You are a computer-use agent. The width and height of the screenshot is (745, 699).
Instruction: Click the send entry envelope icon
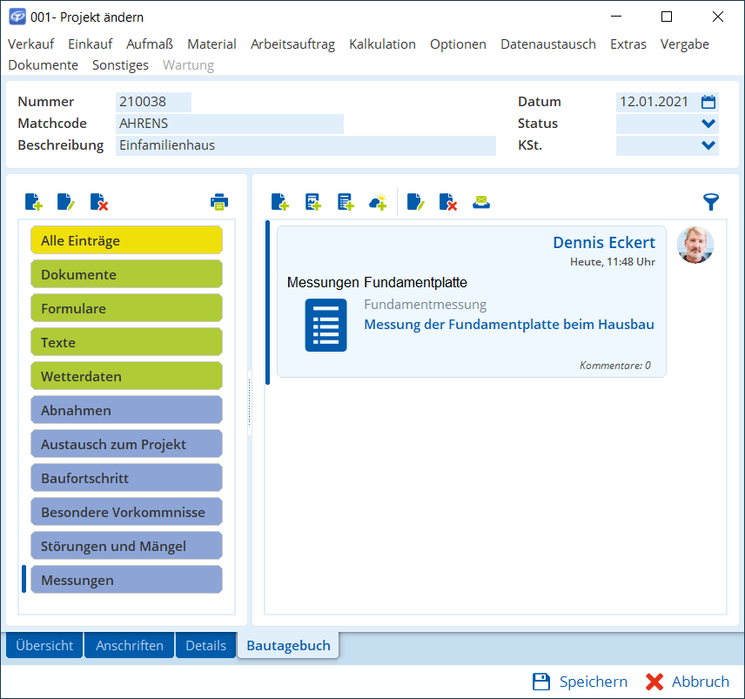481,202
